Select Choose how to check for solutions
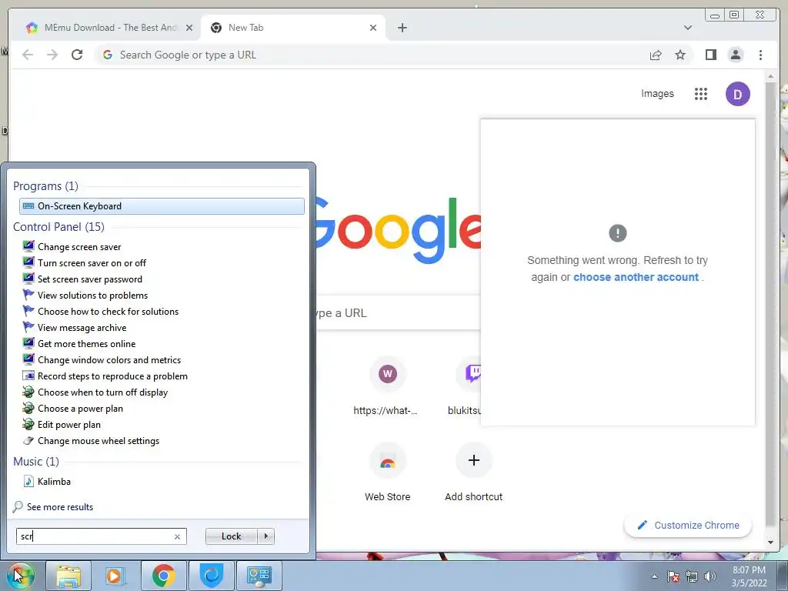 click(108, 311)
